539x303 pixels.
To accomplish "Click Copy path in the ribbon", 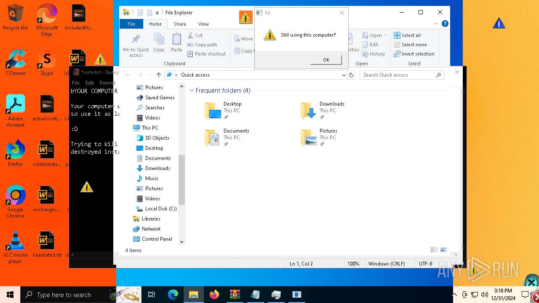I will click(x=203, y=45).
